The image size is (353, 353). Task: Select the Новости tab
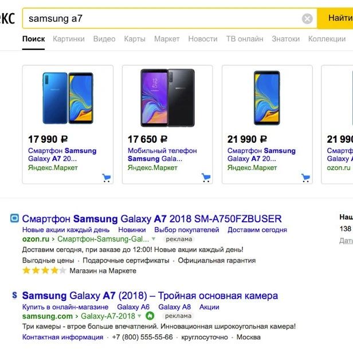(203, 39)
